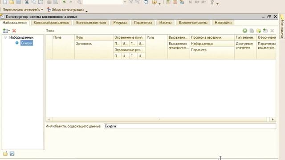This screenshot has width=285, height=160.
Task: Click the Проверка иерархии column header
Action: point(212,37)
